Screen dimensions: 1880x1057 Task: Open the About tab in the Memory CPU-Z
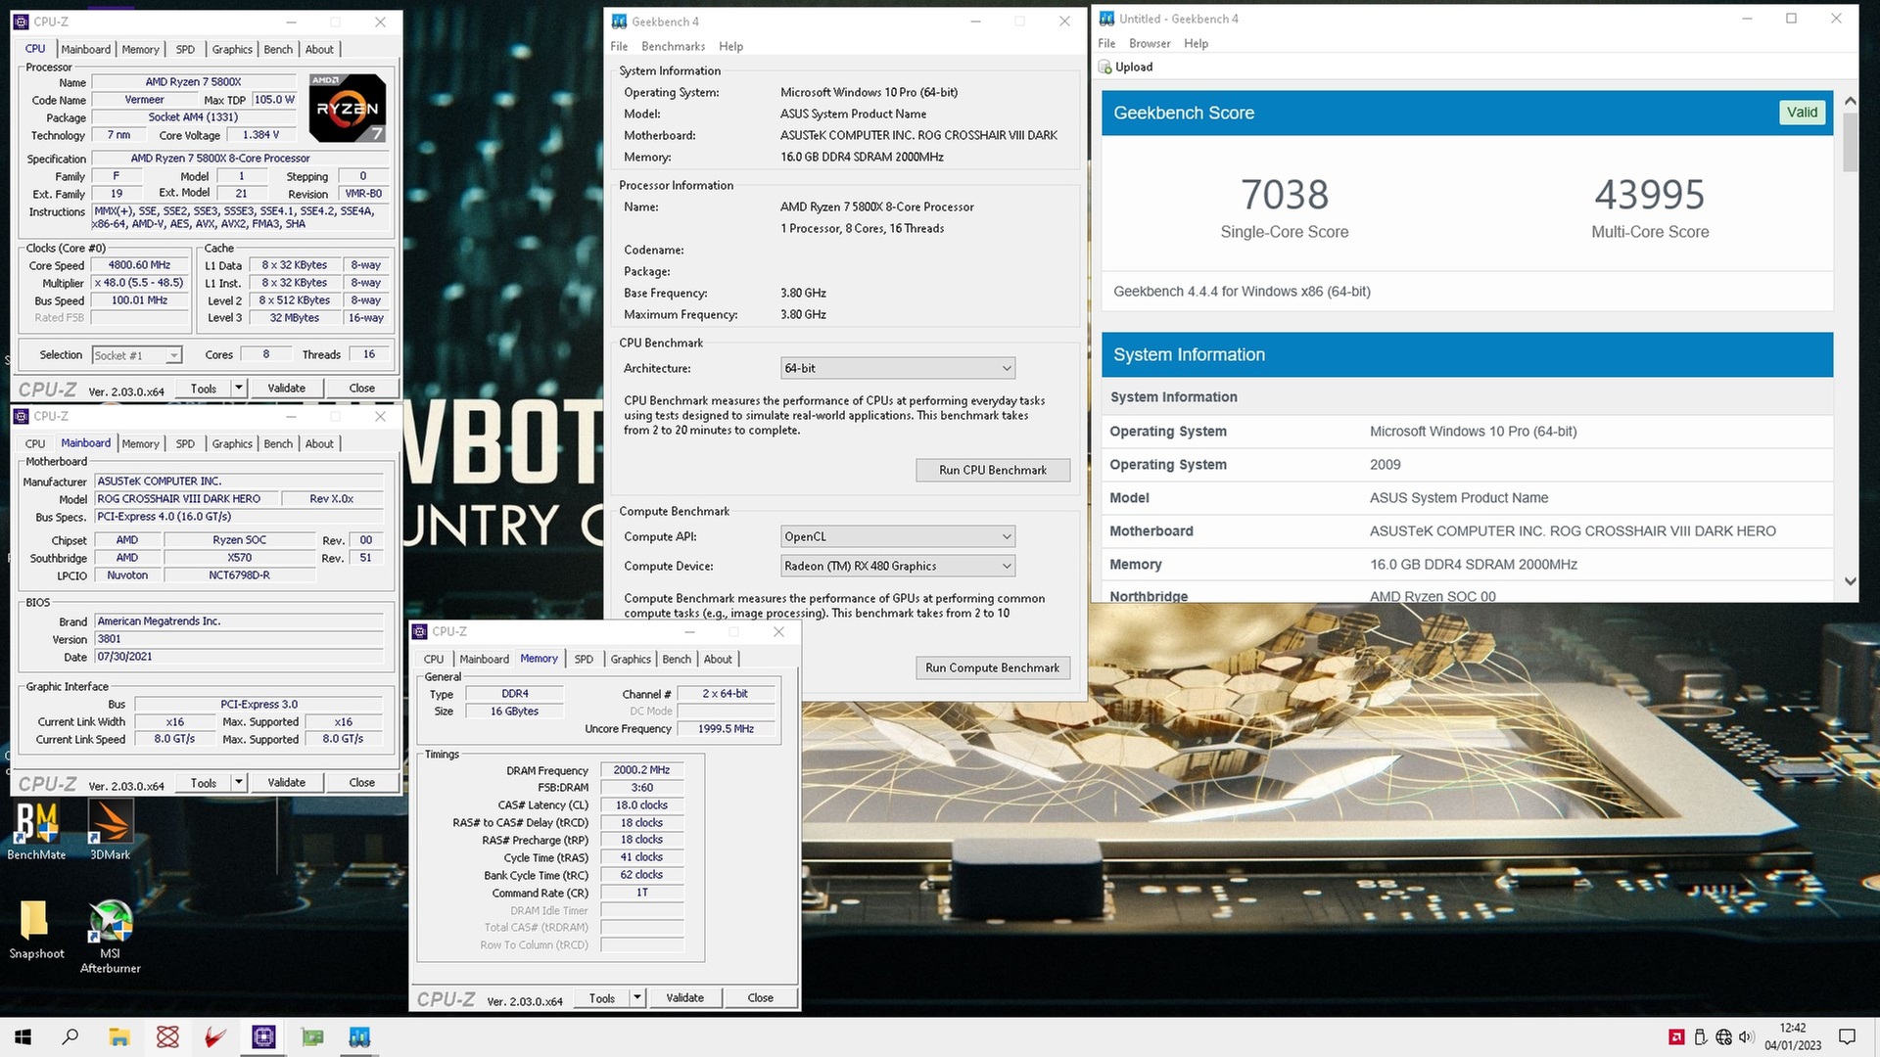(718, 659)
